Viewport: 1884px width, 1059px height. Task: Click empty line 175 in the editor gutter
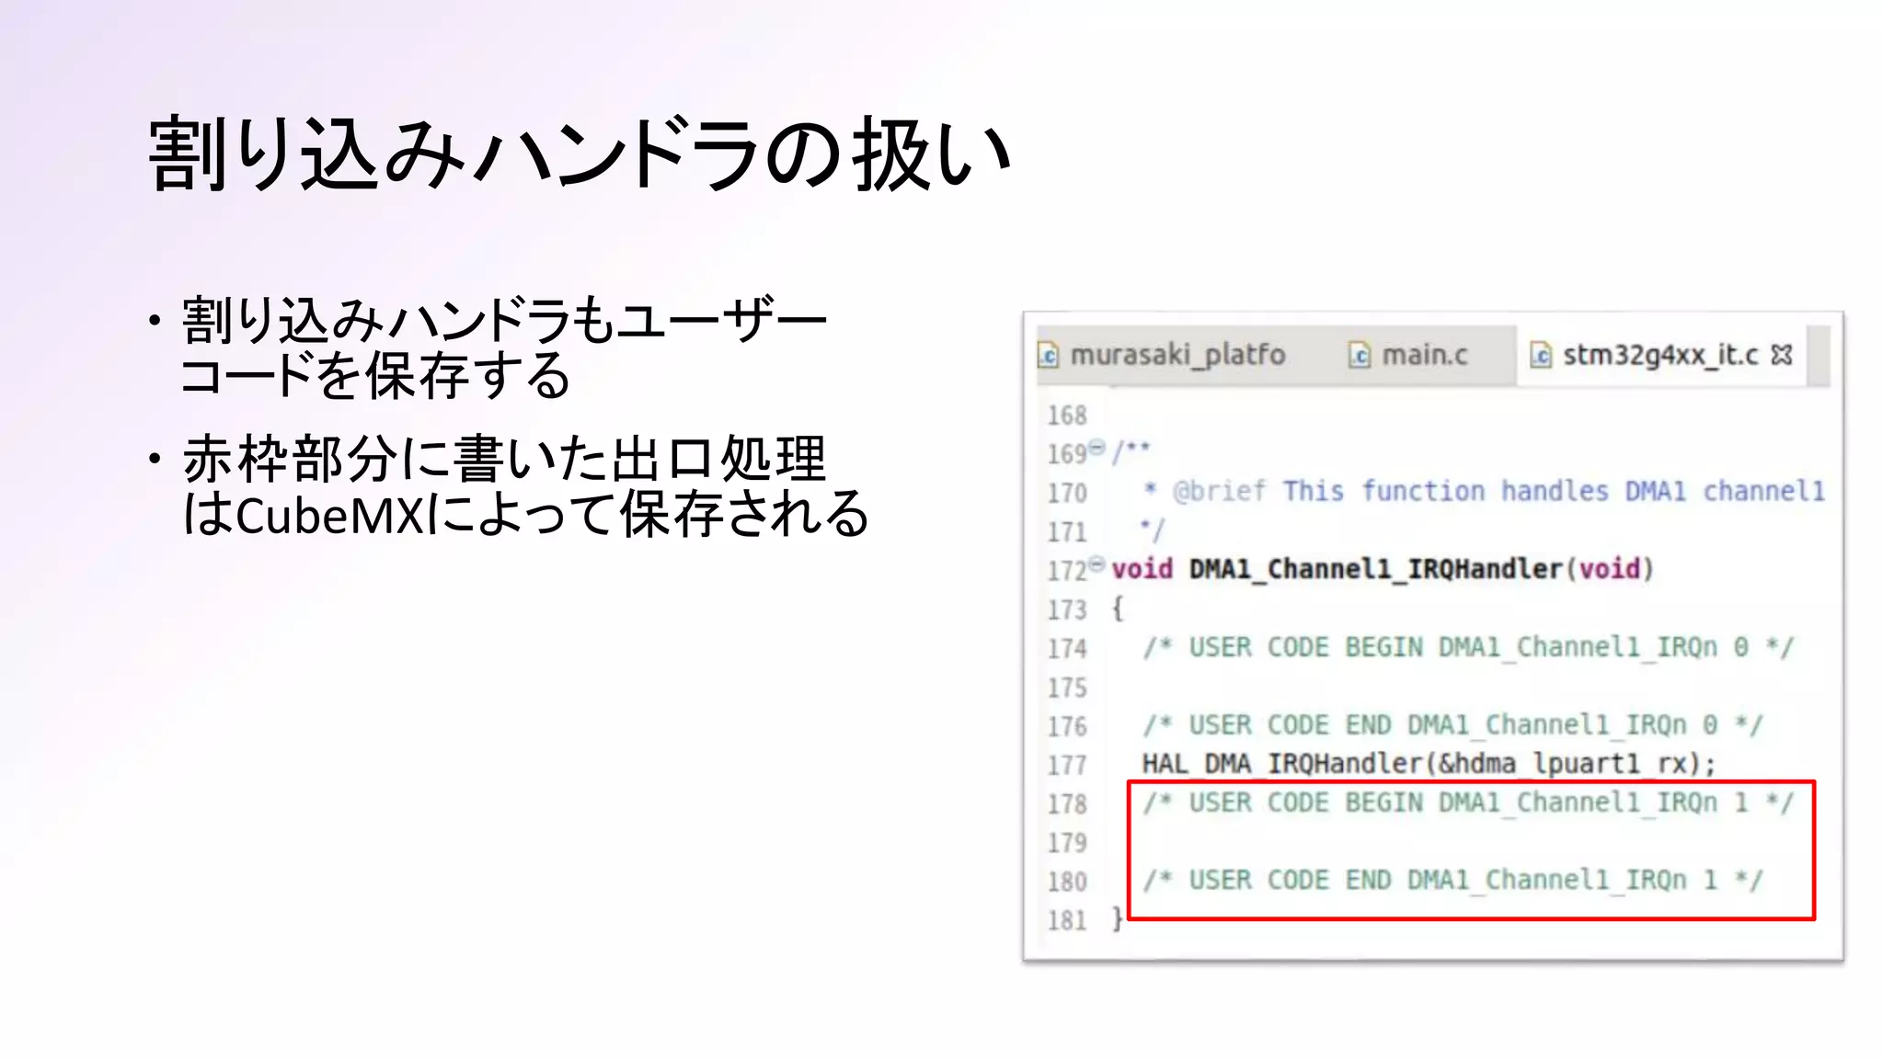[x=1067, y=689]
